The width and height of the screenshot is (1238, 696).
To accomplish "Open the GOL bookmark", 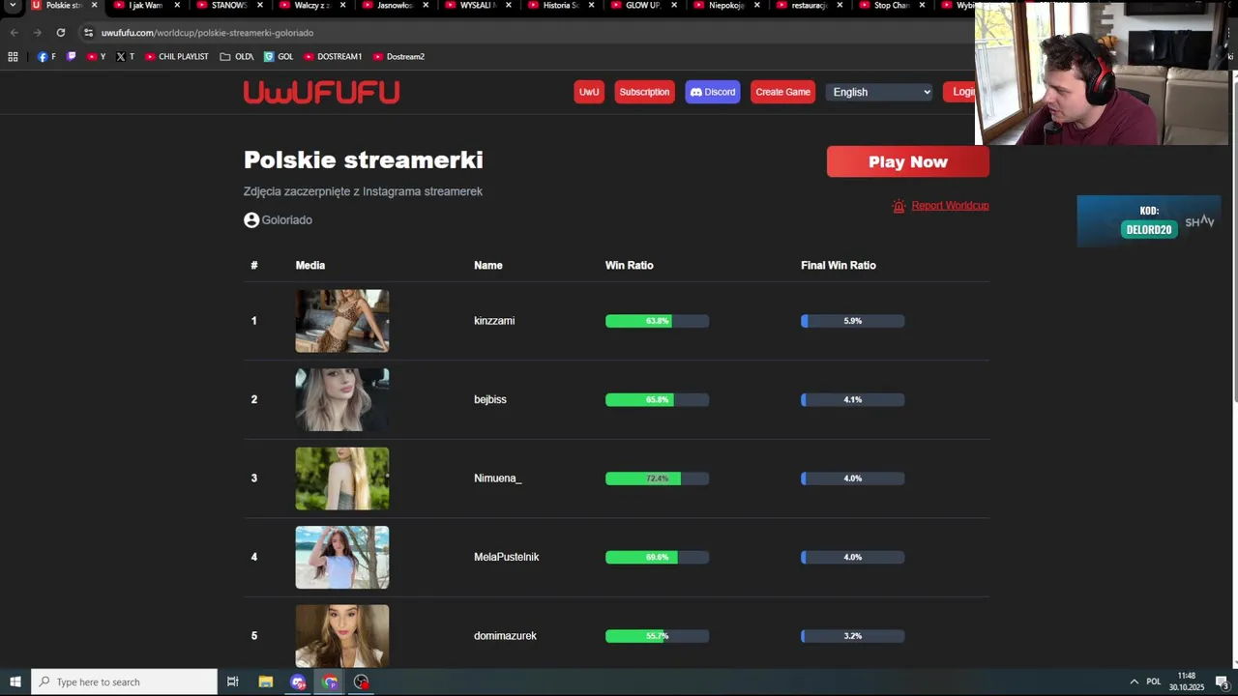I will point(279,57).
